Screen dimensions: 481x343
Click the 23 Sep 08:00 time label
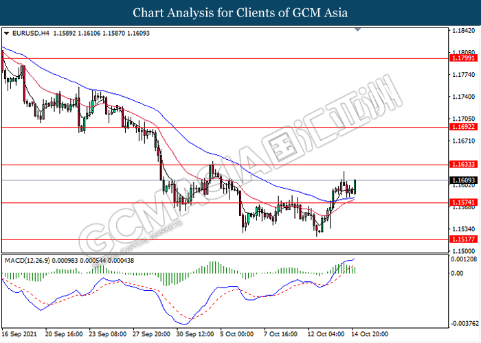coord(108,334)
